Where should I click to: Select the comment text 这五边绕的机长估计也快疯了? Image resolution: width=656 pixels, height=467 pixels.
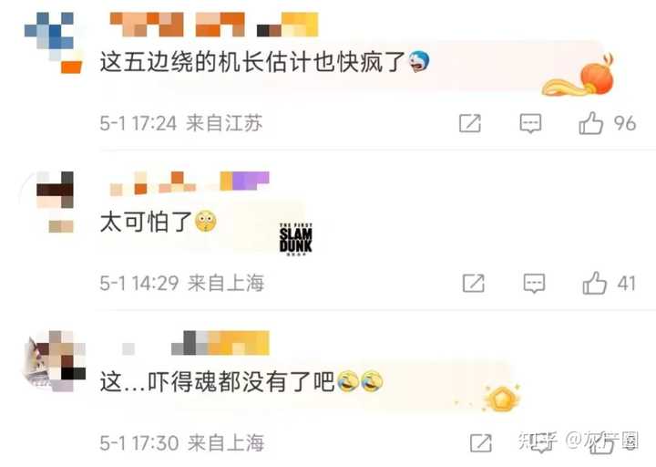click(252, 62)
